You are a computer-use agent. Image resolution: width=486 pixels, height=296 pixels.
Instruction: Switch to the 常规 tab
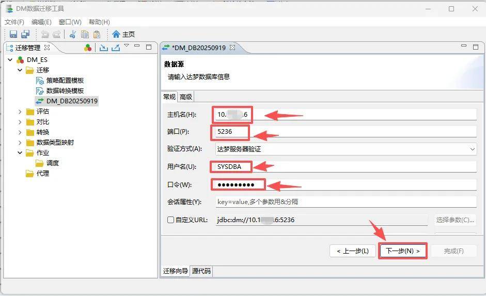point(169,97)
